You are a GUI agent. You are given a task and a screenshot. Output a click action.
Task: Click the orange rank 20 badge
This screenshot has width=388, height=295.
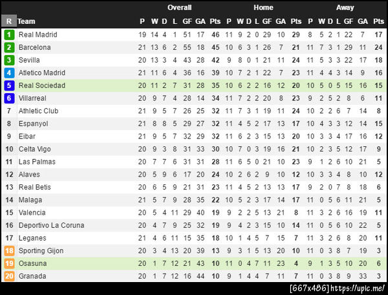click(x=9, y=276)
